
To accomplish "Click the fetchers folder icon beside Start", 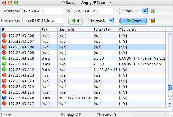I will [153, 21].
